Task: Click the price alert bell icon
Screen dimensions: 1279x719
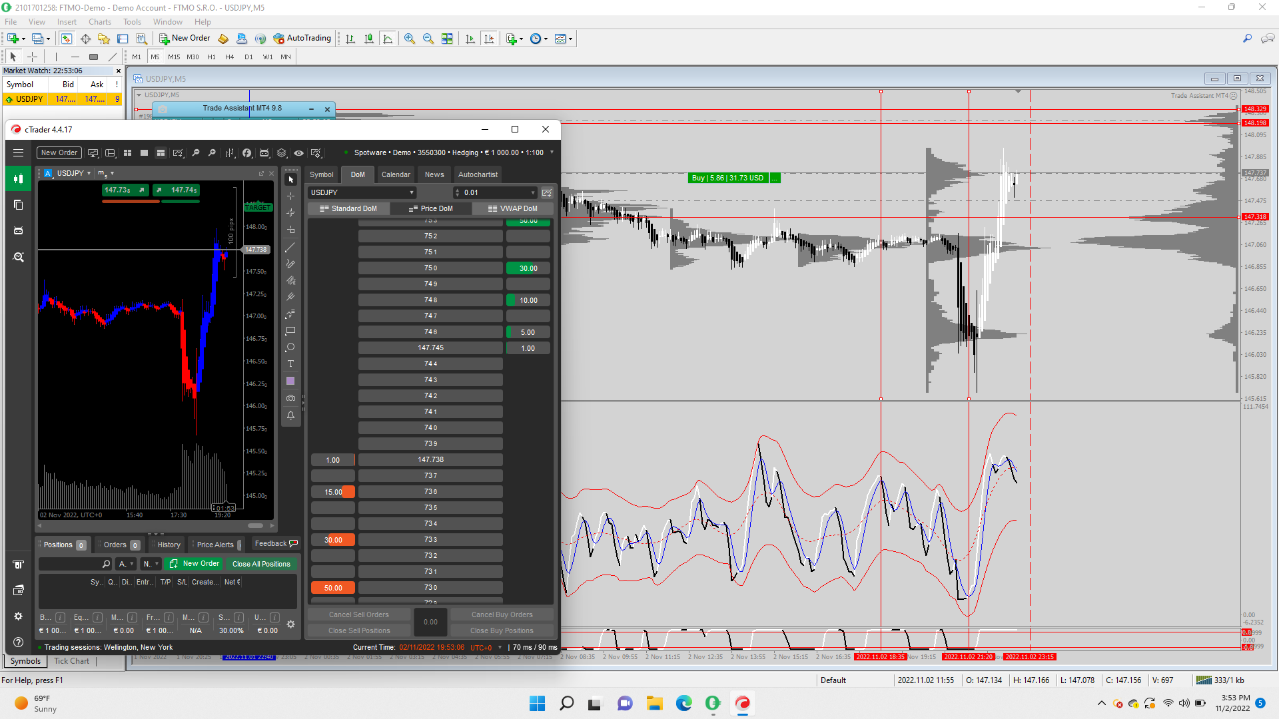Action: [x=290, y=415]
